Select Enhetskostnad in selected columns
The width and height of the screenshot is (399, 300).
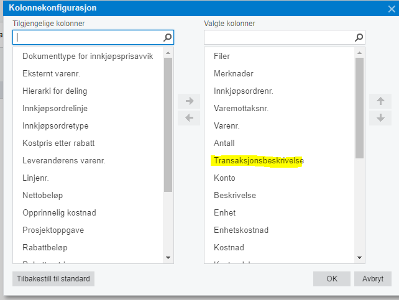(241, 230)
